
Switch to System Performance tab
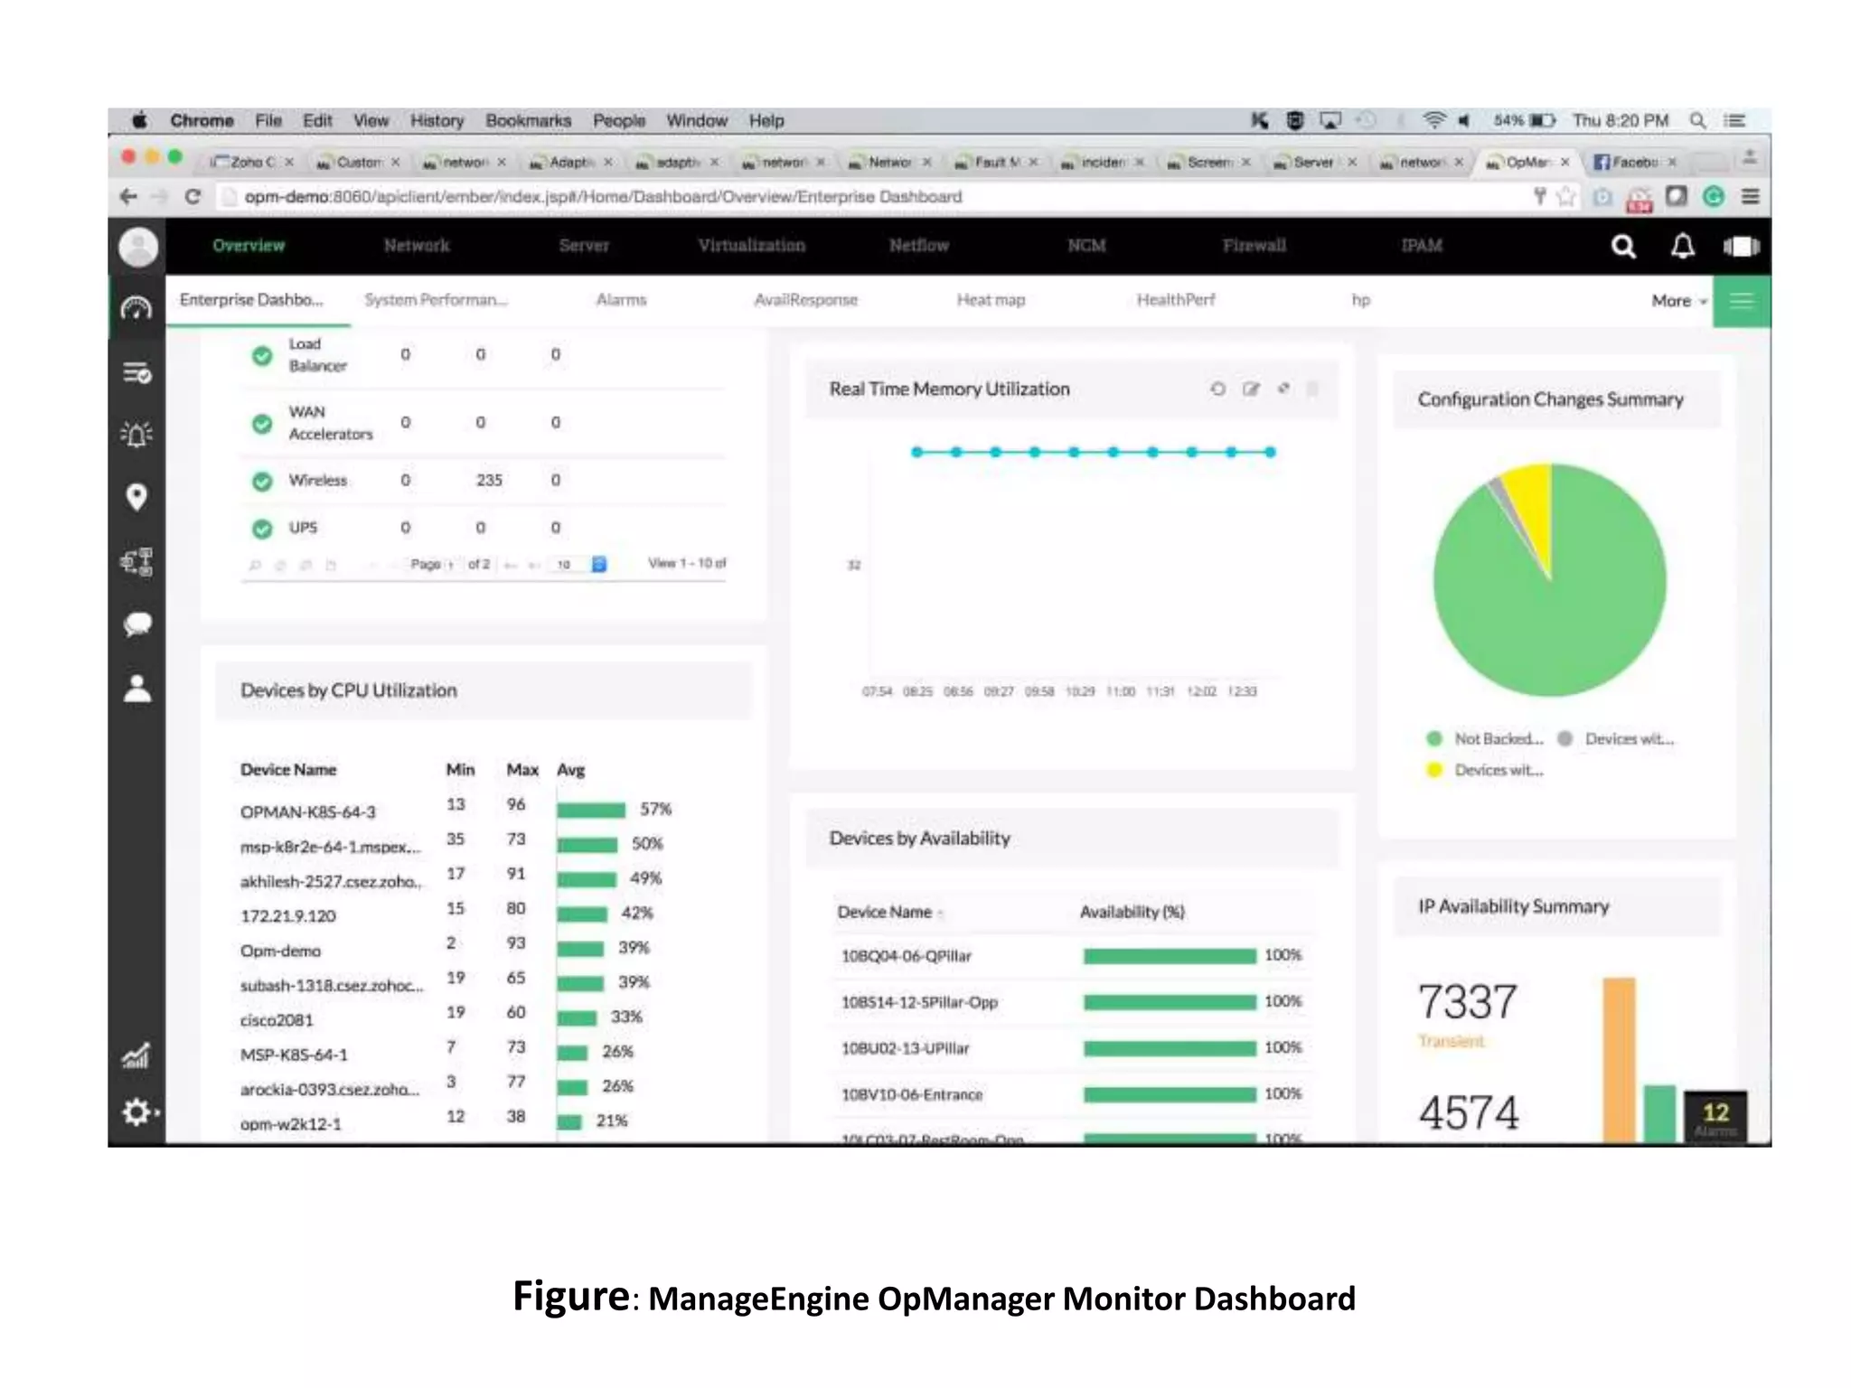tap(436, 300)
